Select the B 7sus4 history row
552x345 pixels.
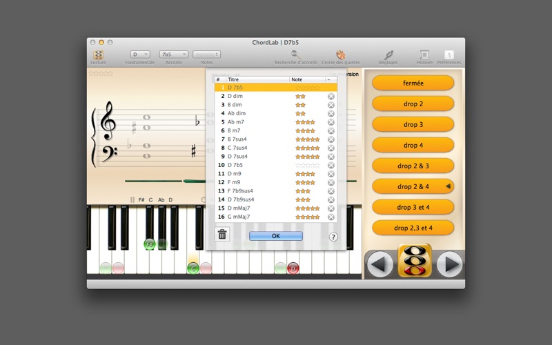pyautogui.click(x=275, y=139)
